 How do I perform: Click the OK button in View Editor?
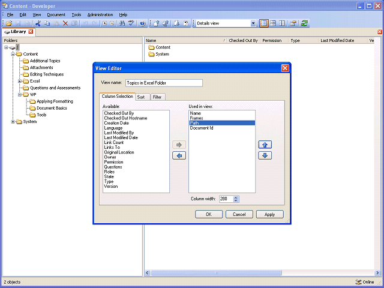[209, 214]
